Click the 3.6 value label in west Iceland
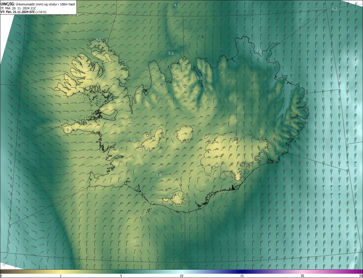Screen dimensions: 363x278 tap(133, 140)
